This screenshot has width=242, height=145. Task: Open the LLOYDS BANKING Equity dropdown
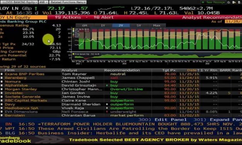(x=19, y=2)
